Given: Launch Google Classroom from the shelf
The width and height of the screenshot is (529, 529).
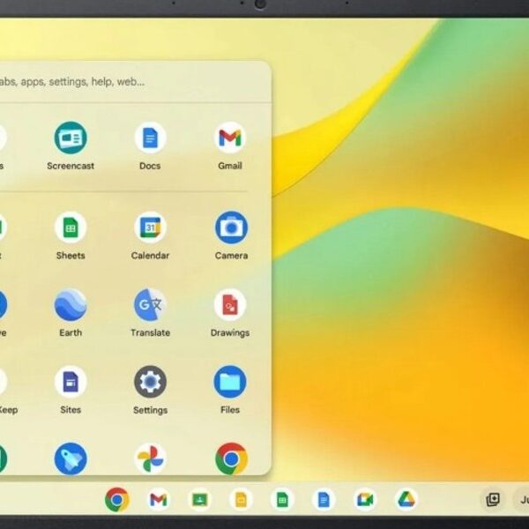Looking at the screenshot, I should [x=200, y=500].
